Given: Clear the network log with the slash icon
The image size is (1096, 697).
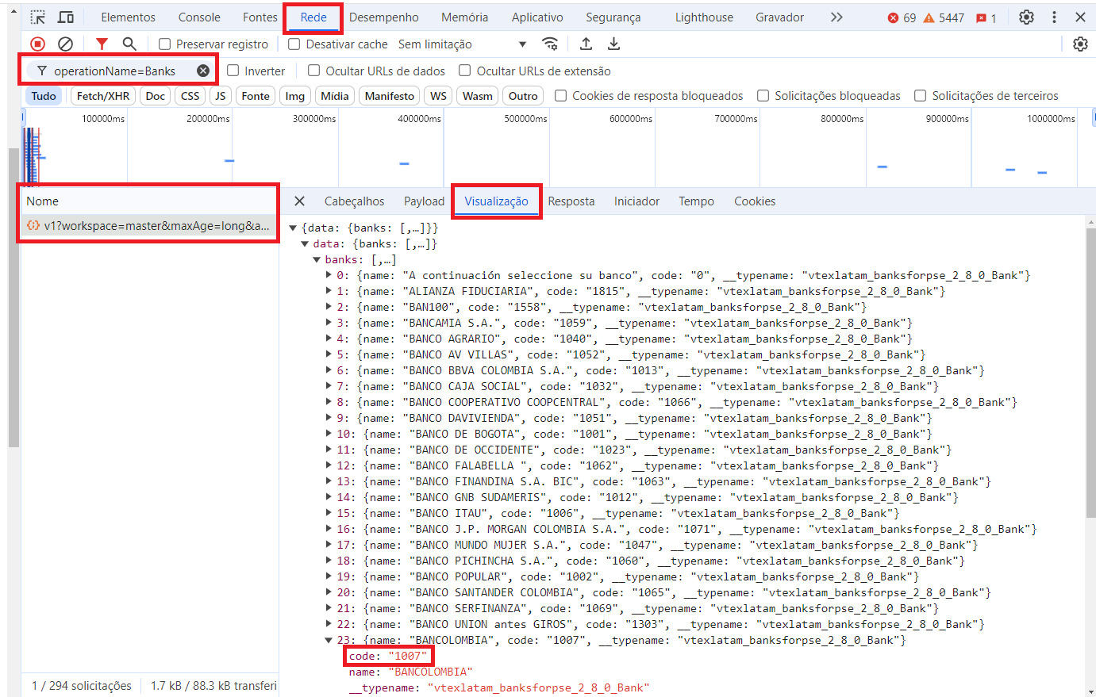Looking at the screenshot, I should (65, 44).
